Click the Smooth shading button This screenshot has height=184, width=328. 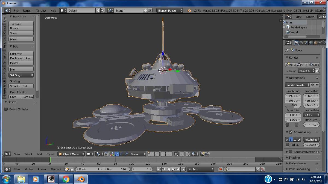click(15, 86)
